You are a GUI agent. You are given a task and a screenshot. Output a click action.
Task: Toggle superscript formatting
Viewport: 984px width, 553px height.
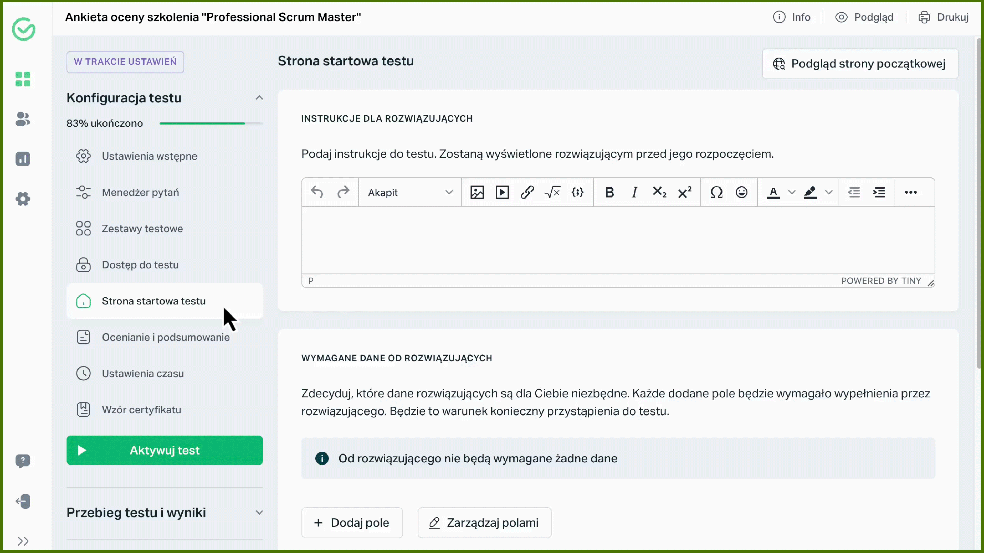click(684, 192)
